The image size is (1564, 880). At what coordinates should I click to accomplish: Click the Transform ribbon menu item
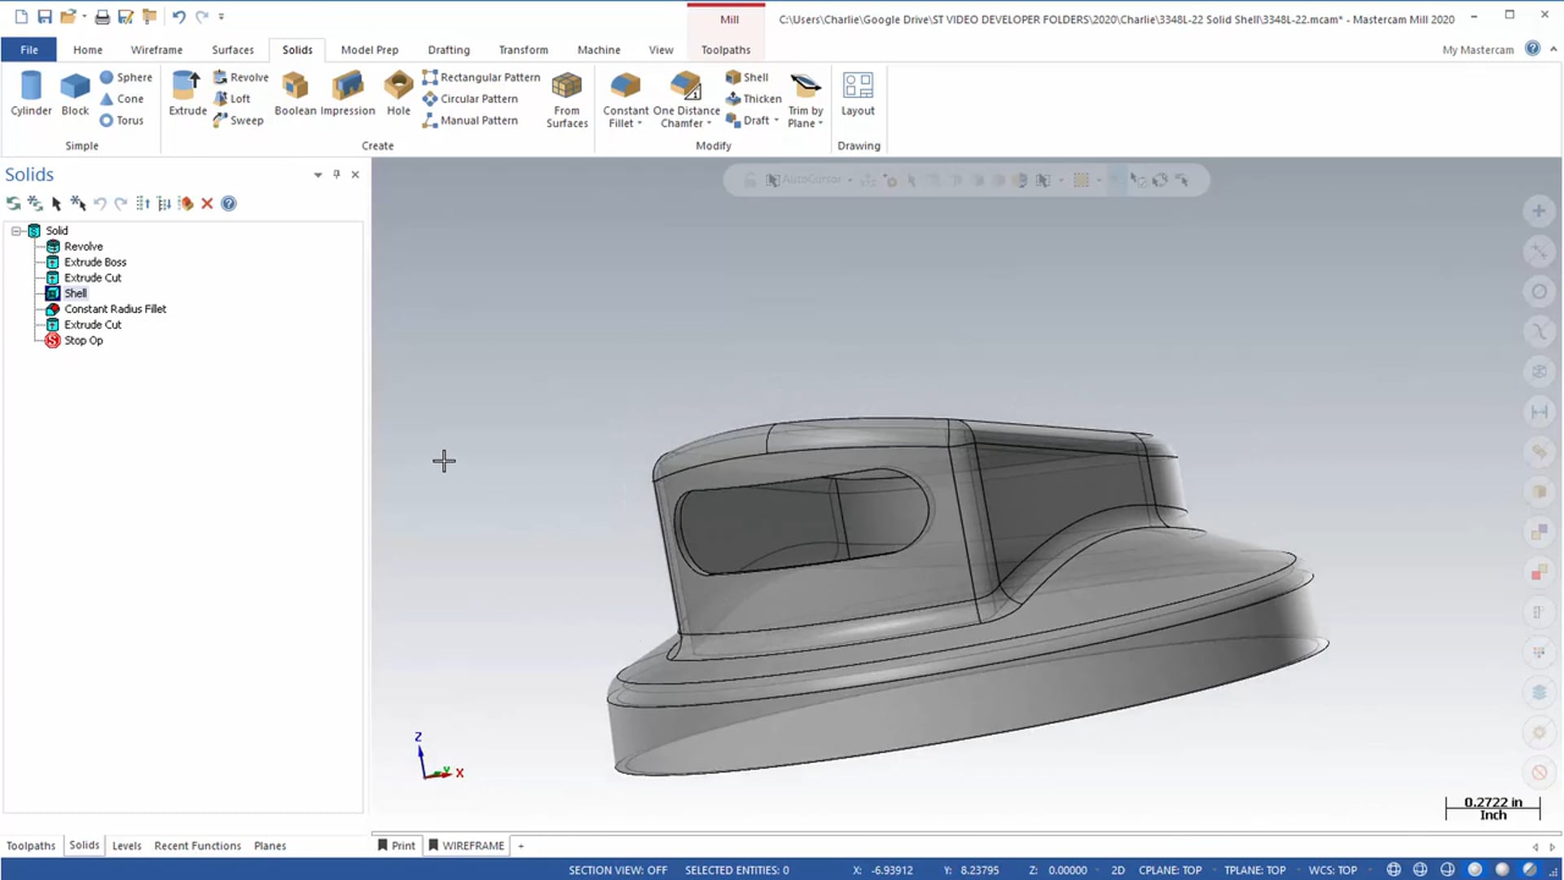(523, 50)
